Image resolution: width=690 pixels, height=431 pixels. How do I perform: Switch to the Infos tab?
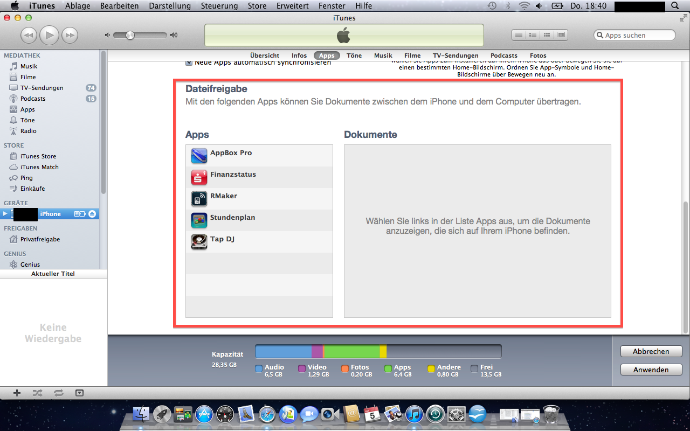pos(299,55)
